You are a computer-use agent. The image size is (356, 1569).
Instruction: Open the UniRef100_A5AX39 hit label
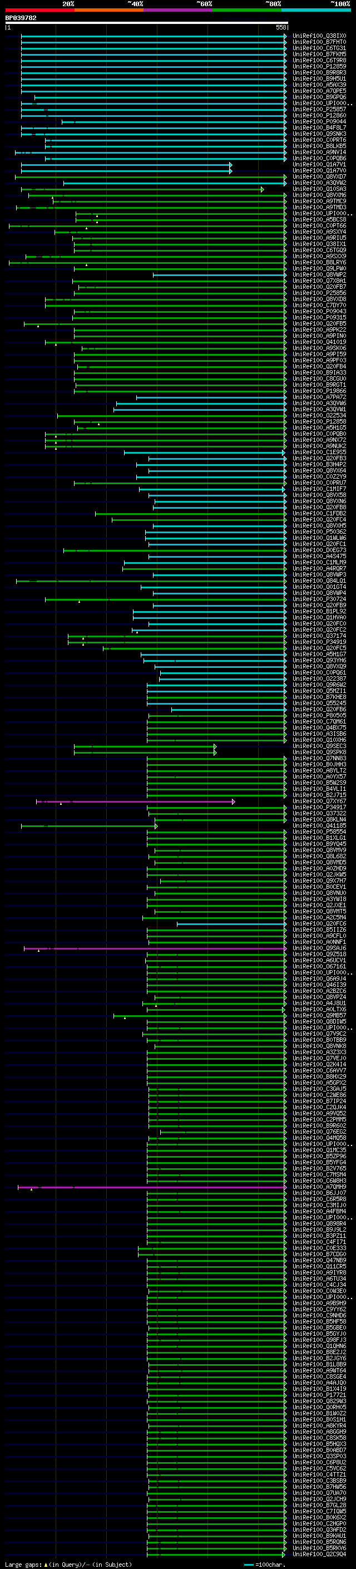click(319, 85)
